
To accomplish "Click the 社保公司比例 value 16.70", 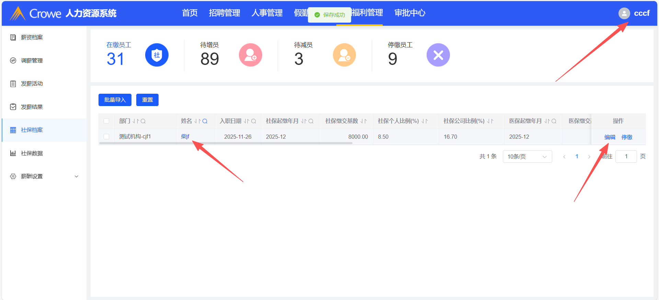I will [x=450, y=137].
